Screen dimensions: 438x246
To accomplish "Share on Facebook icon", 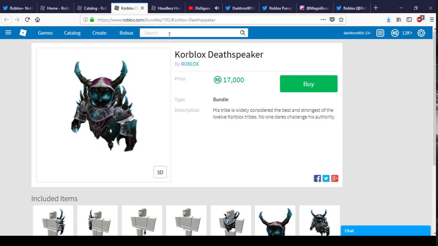I will point(317,178).
